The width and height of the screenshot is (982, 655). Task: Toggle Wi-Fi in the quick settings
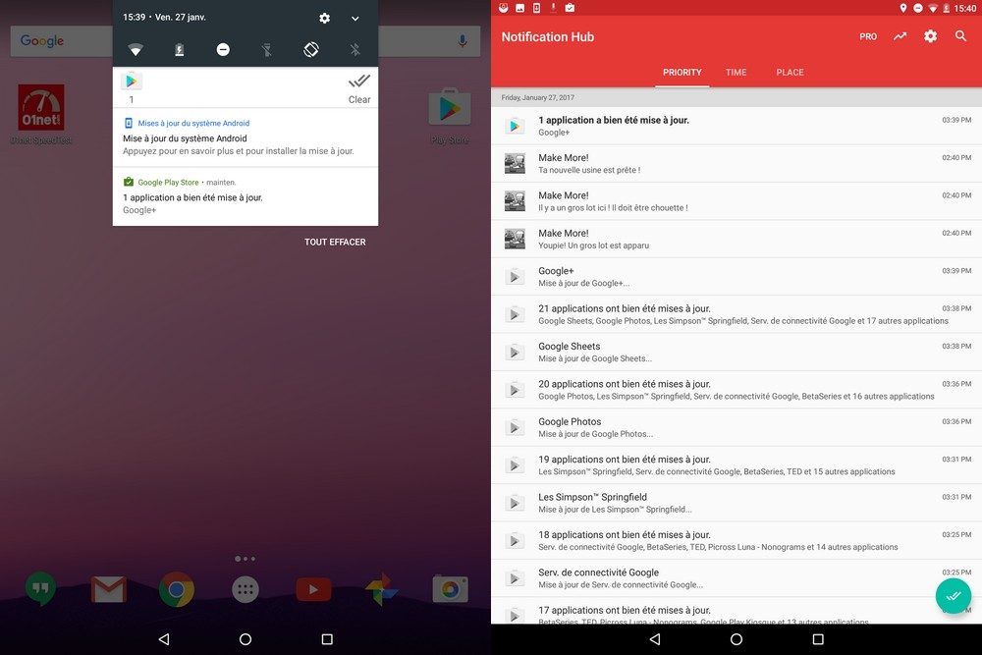136,49
